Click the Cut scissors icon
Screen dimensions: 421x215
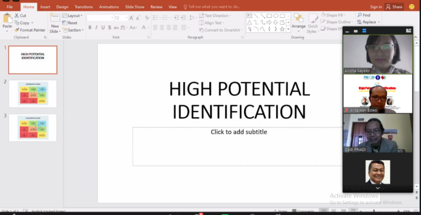(16, 16)
